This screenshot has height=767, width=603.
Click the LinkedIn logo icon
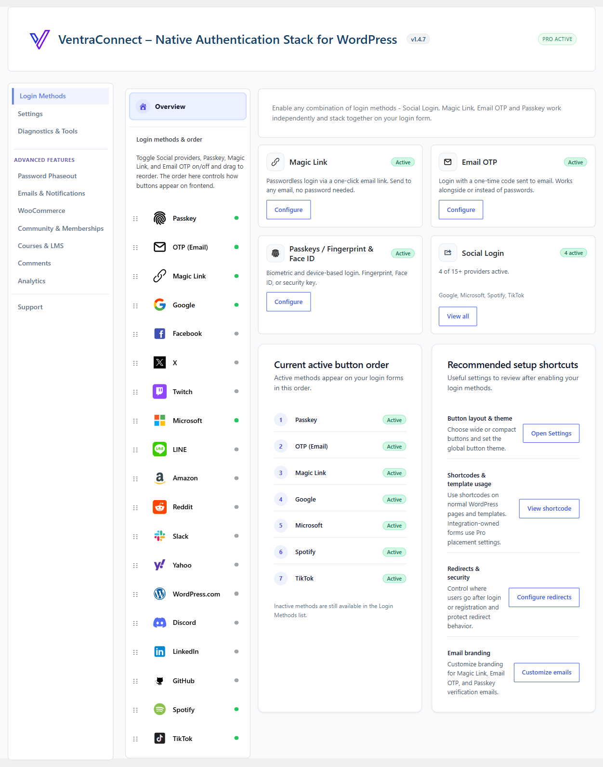pos(159,651)
